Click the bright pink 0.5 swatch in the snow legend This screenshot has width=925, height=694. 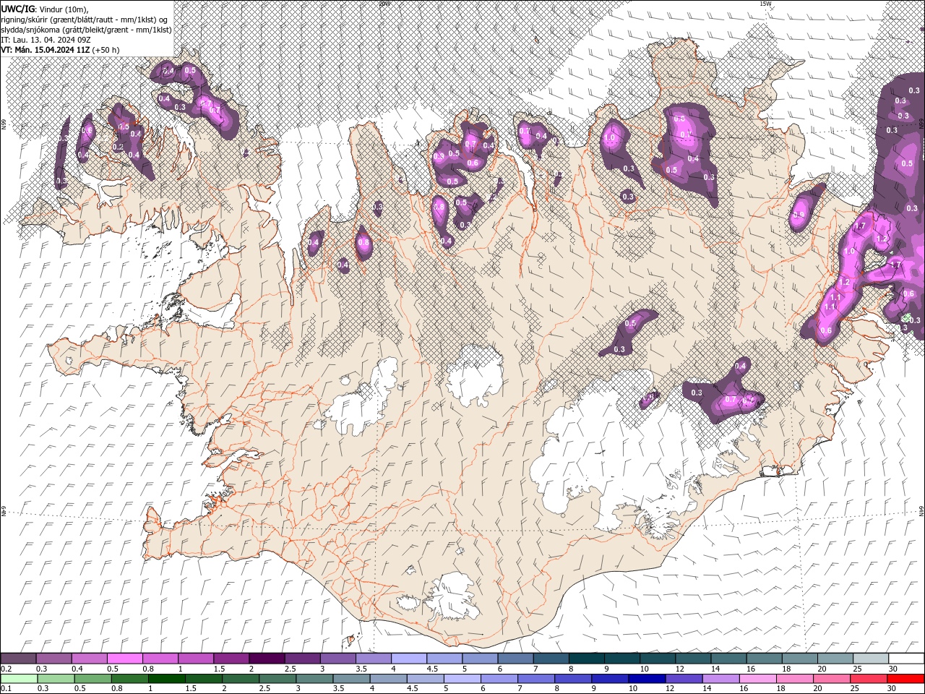click(x=124, y=659)
